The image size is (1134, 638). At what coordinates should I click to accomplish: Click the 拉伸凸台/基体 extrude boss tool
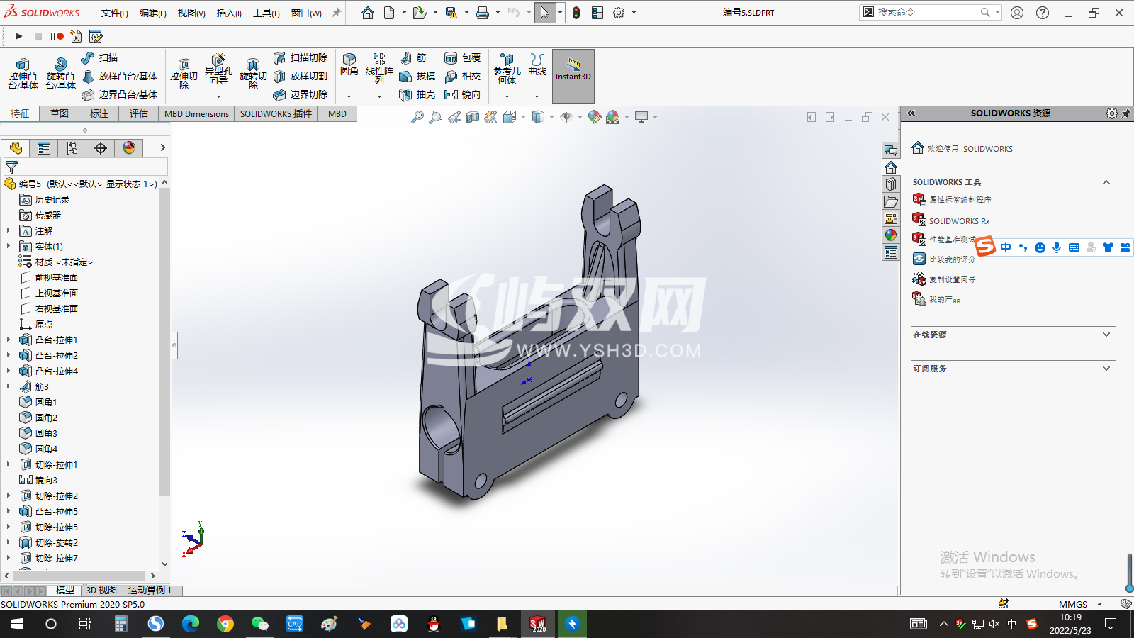click(23, 74)
